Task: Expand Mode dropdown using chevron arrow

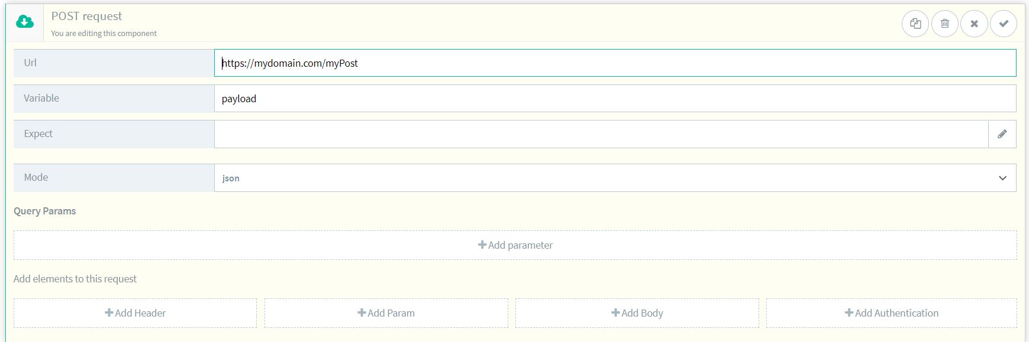Action: (x=1002, y=178)
